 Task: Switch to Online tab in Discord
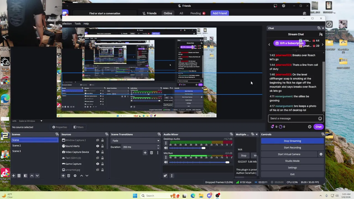168,13
